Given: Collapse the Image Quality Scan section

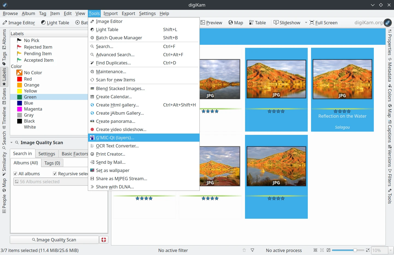Looking at the screenshot, I should pos(11,143).
